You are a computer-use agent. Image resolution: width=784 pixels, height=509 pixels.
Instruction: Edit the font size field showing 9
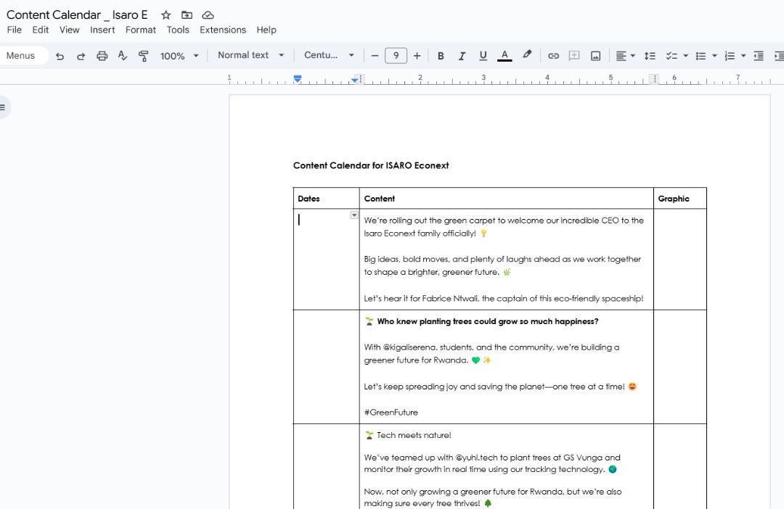pos(396,55)
